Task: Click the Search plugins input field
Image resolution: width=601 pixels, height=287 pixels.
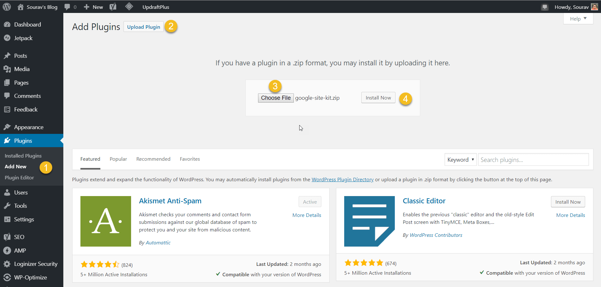Action: coord(533,160)
